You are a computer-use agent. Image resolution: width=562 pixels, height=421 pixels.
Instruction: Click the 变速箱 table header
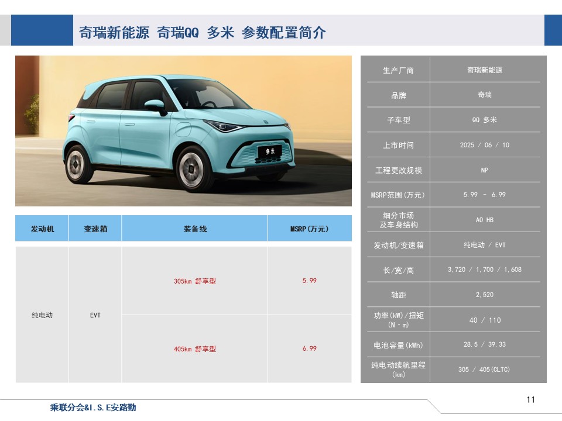[x=95, y=229]
